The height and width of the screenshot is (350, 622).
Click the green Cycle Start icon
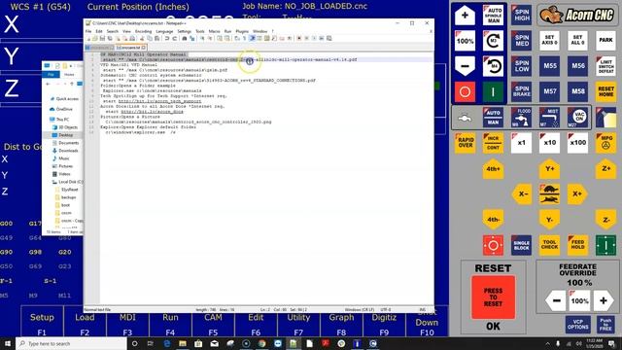coord(605,245)
